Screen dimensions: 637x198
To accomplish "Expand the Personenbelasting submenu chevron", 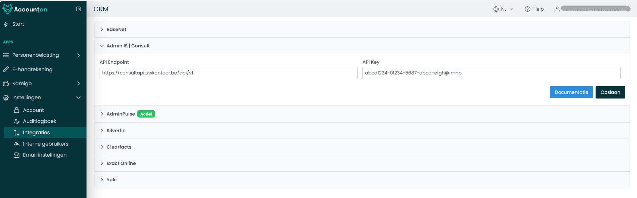I will (x=78, y=55).
